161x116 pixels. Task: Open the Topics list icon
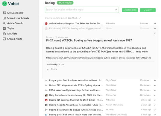click(x=4, y=28)
